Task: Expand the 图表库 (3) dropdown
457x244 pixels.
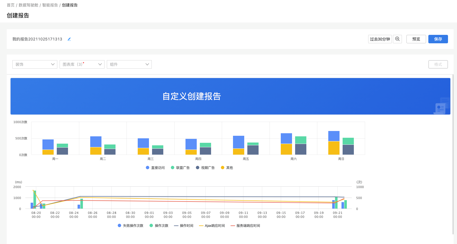Action: (82, 64)
